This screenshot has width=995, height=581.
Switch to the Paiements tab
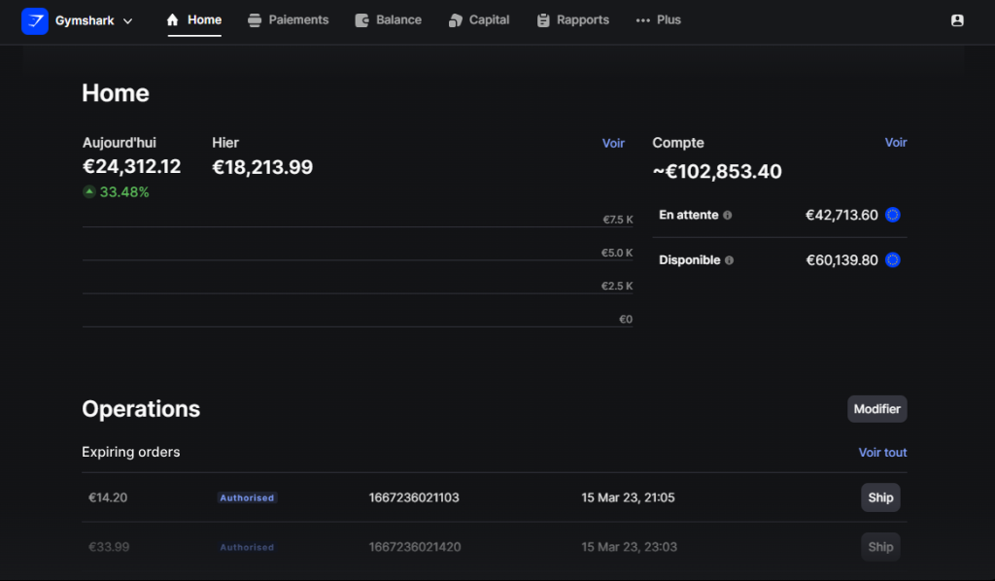[x=289, y=20]
